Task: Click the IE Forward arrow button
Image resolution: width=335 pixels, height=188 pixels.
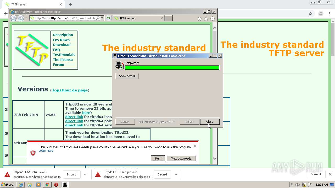Action: [x=21, y=18]
